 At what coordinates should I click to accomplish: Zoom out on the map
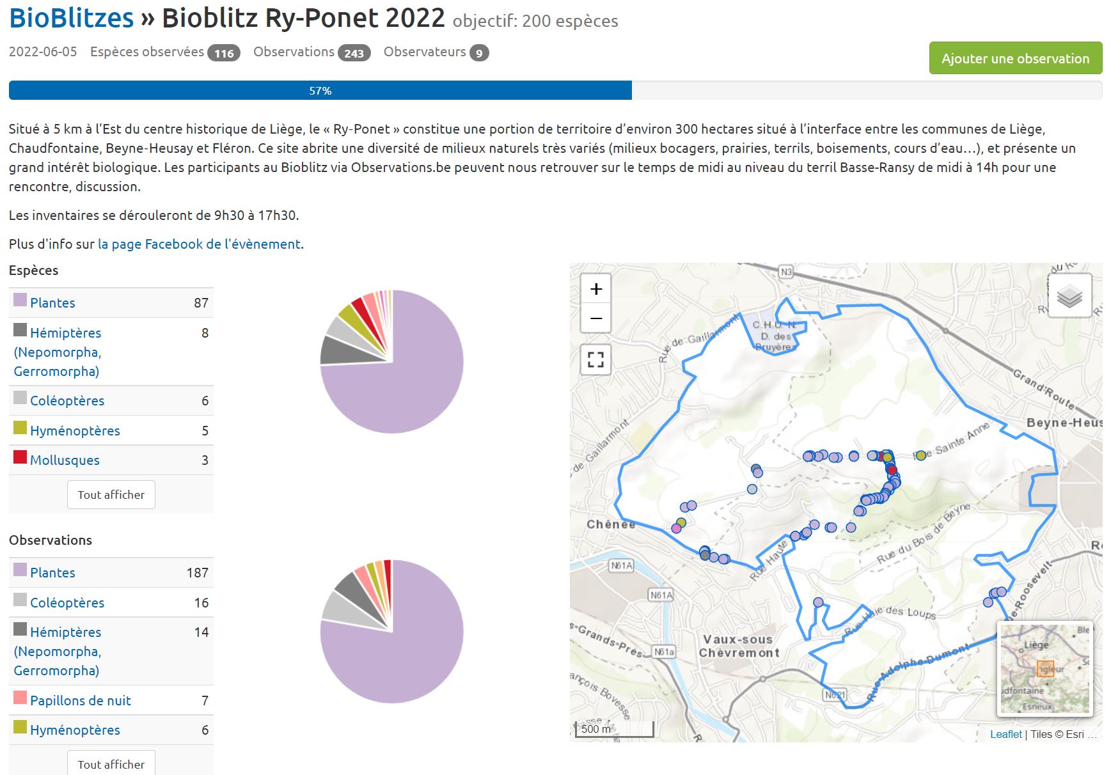[595, 318]
